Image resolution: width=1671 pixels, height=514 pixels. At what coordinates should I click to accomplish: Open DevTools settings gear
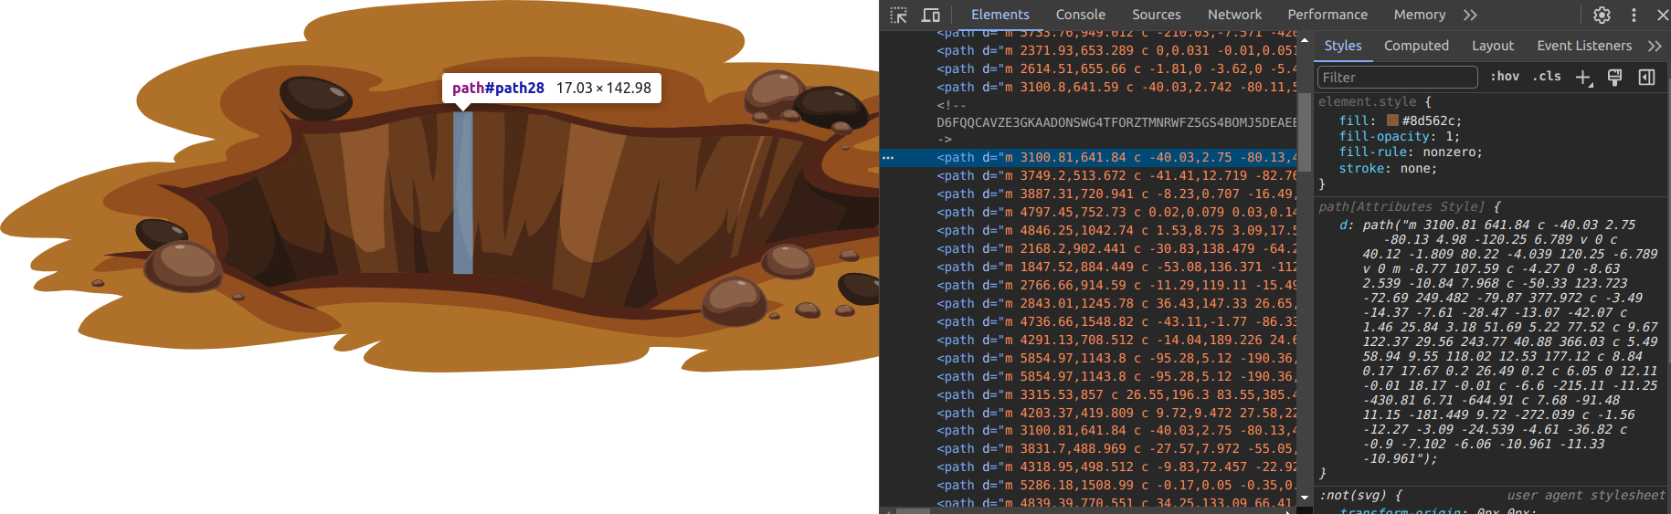[1602, 15]
